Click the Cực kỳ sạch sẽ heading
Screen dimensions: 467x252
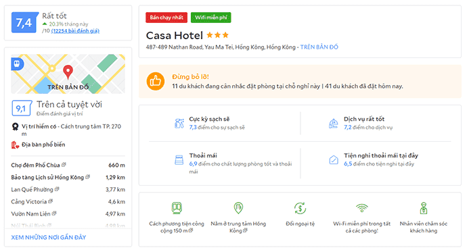[x=209, y=119]
